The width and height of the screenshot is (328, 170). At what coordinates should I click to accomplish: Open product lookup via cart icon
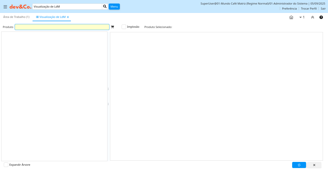(x=113, y=27)
